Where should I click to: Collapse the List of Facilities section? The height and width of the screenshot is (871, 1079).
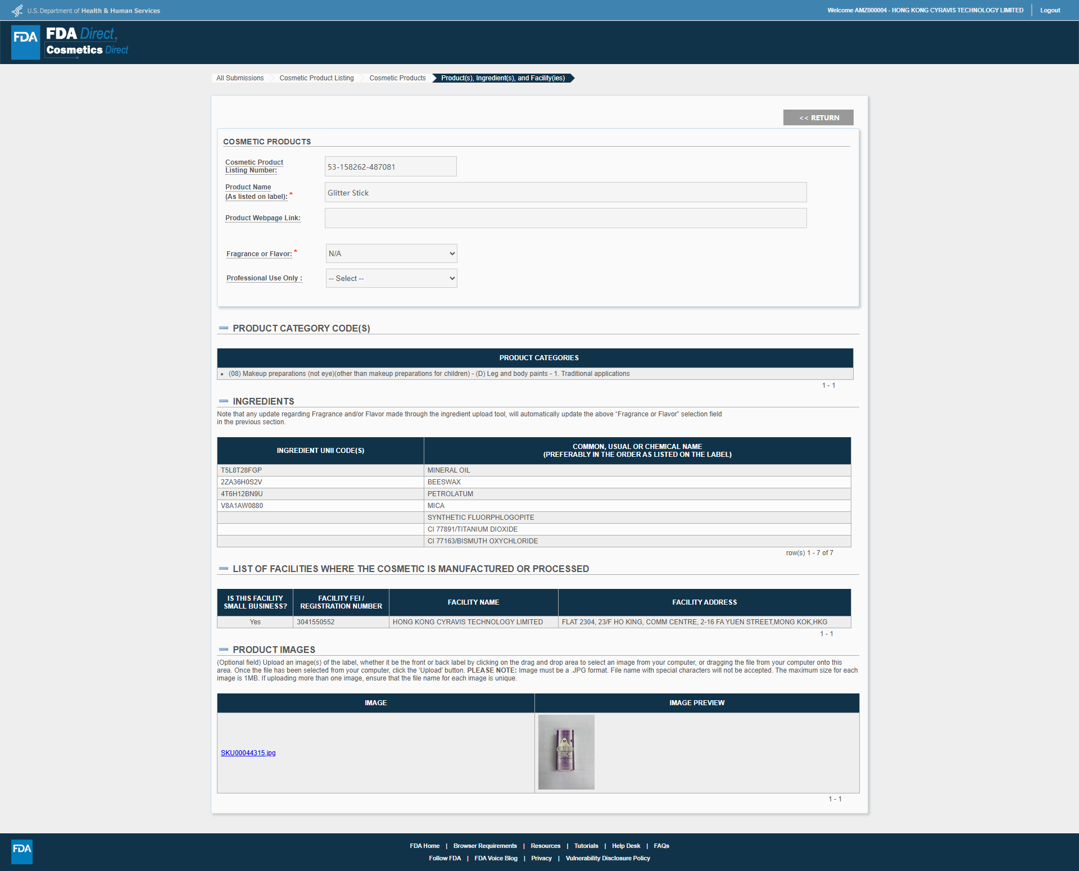point(224,569)
